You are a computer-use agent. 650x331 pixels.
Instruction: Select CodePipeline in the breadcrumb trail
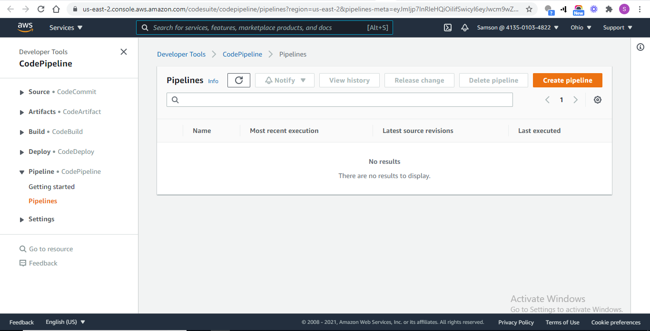point(242,54)
